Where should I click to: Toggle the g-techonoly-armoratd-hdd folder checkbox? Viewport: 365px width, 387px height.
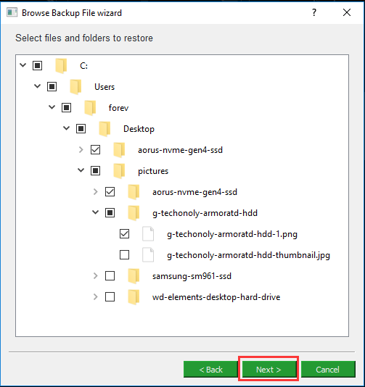[x=110, y=212]
